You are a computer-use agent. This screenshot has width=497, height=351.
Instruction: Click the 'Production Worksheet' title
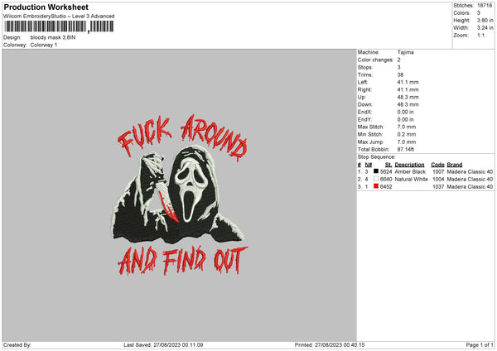point(46,7)
